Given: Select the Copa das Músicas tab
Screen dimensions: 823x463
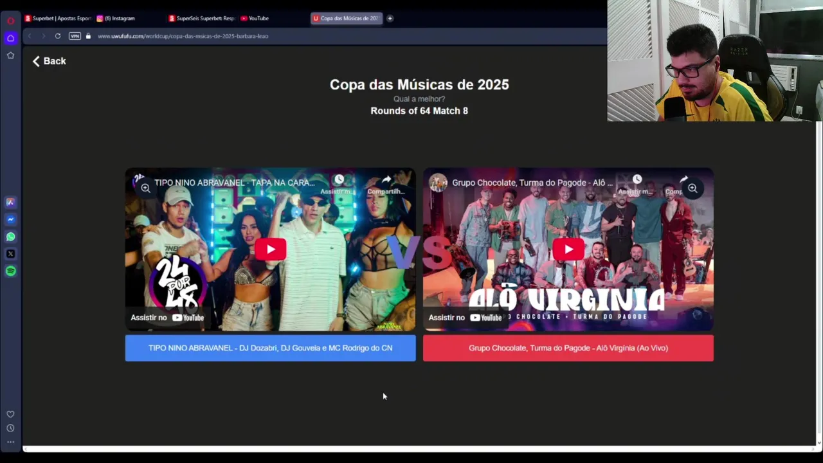Looking at the screenshot, I should click(x=347, y=18).
